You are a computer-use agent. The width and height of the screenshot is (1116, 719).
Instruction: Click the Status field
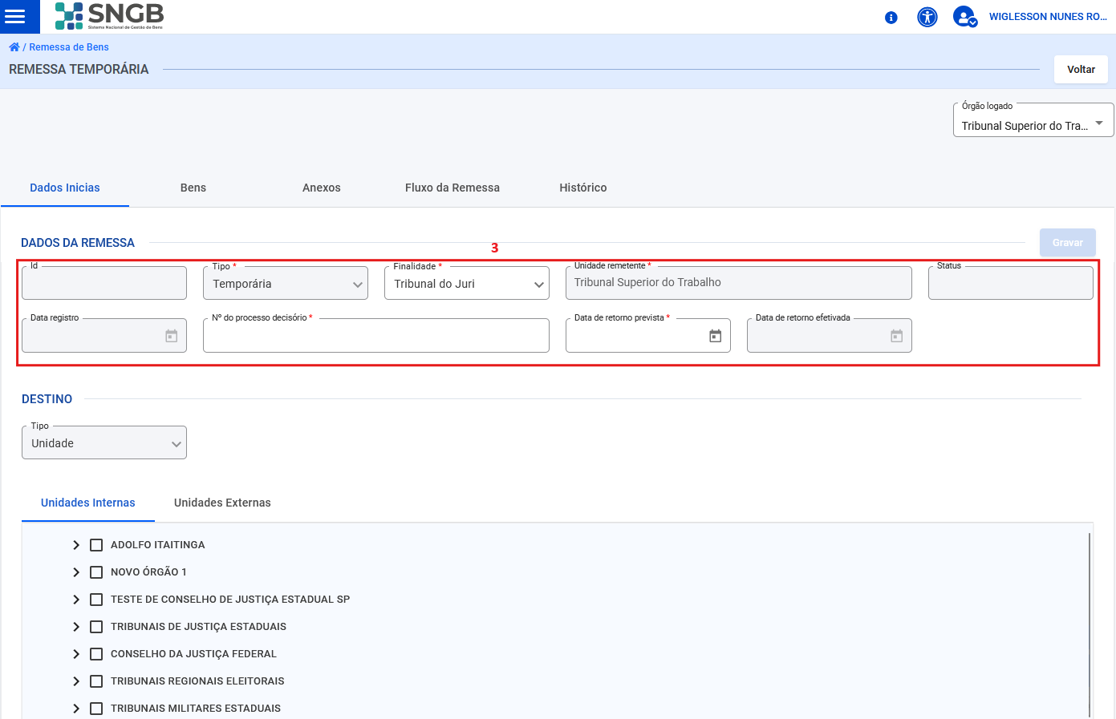pyautogui.click(x=1011, y=283)
